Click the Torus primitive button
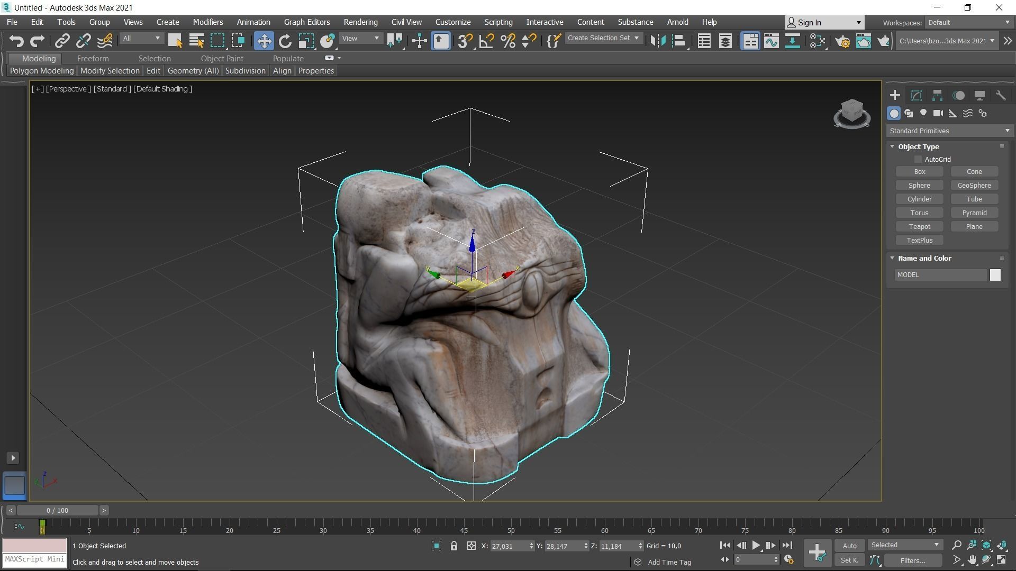The height and width of the screenshot is (571, 1016). (x=919, y=213)
